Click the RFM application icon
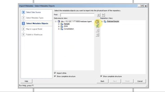This screenshot has height=92, width=165. pyautogui.click(x=62, y=27)
